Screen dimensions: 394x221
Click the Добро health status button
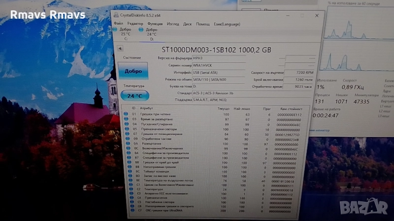[x=133, y=71]
